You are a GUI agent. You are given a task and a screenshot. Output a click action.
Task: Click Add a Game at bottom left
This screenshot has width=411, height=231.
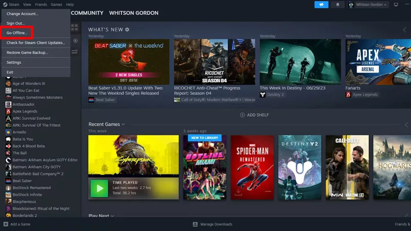coord(17,224)
